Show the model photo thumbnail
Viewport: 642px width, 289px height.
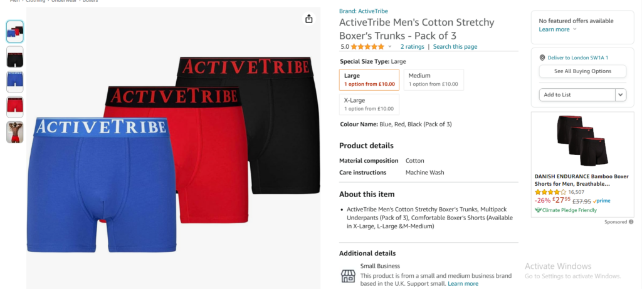point(15,132)
